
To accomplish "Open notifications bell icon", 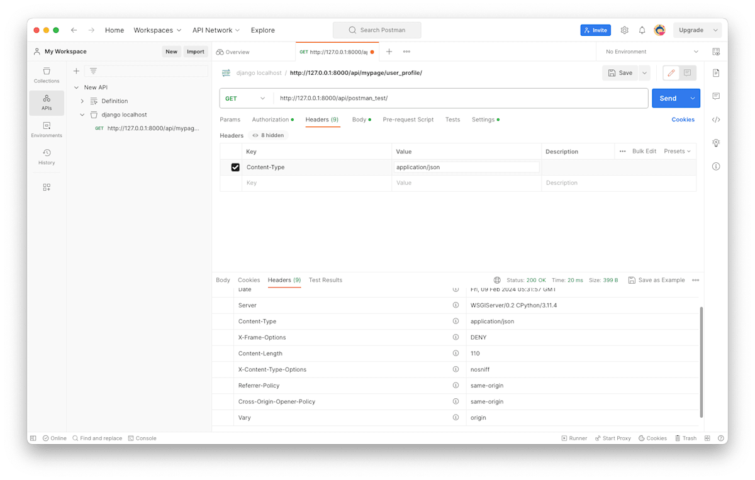I will pyautogui.click(x=642, y=30).
